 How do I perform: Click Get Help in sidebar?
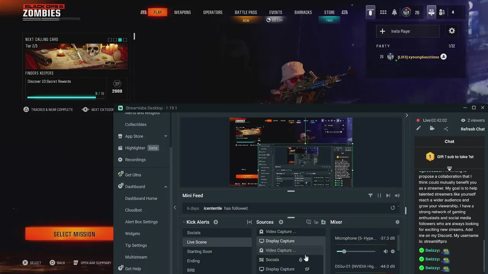tap(133, 269)
